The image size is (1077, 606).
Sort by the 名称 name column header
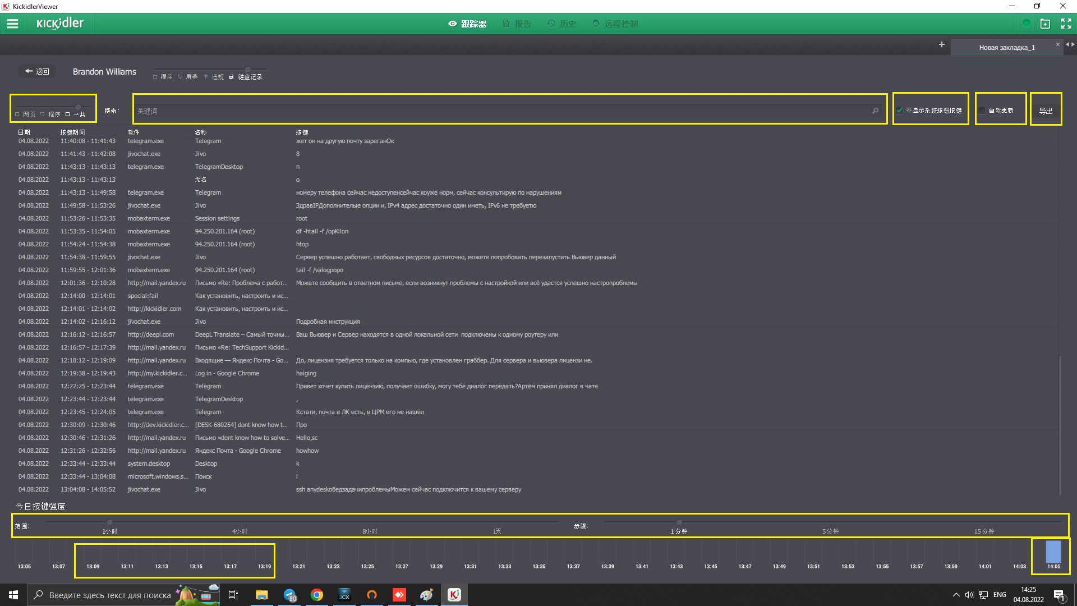click(201, 132)
